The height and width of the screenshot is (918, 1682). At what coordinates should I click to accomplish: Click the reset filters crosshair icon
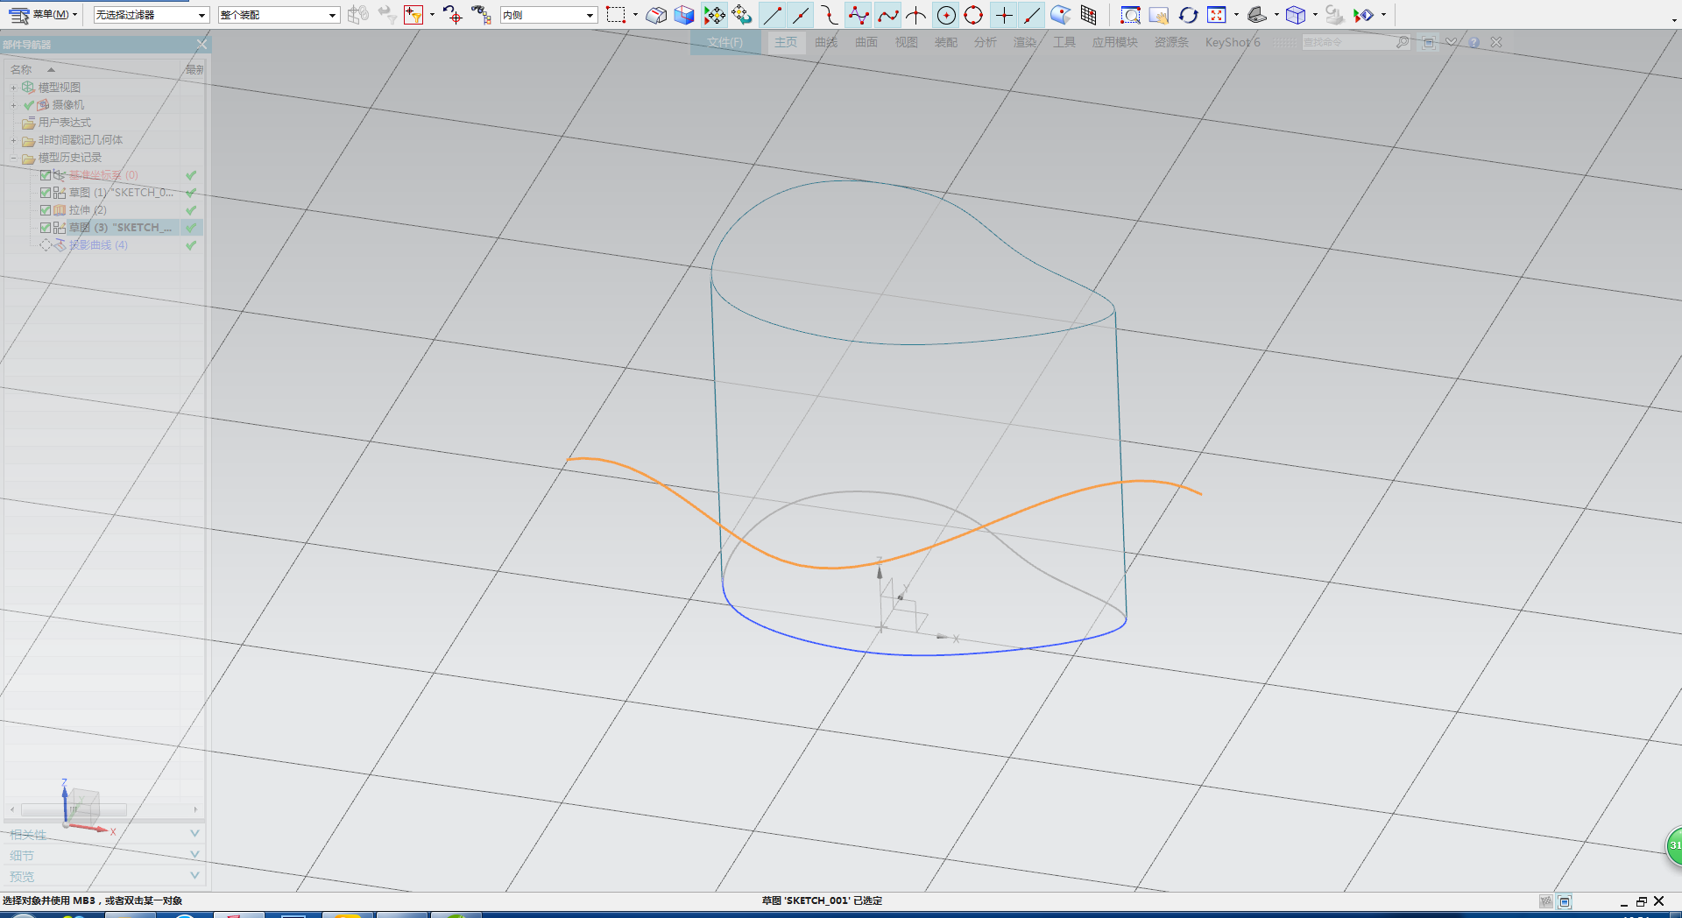click(x=452, y=15)
